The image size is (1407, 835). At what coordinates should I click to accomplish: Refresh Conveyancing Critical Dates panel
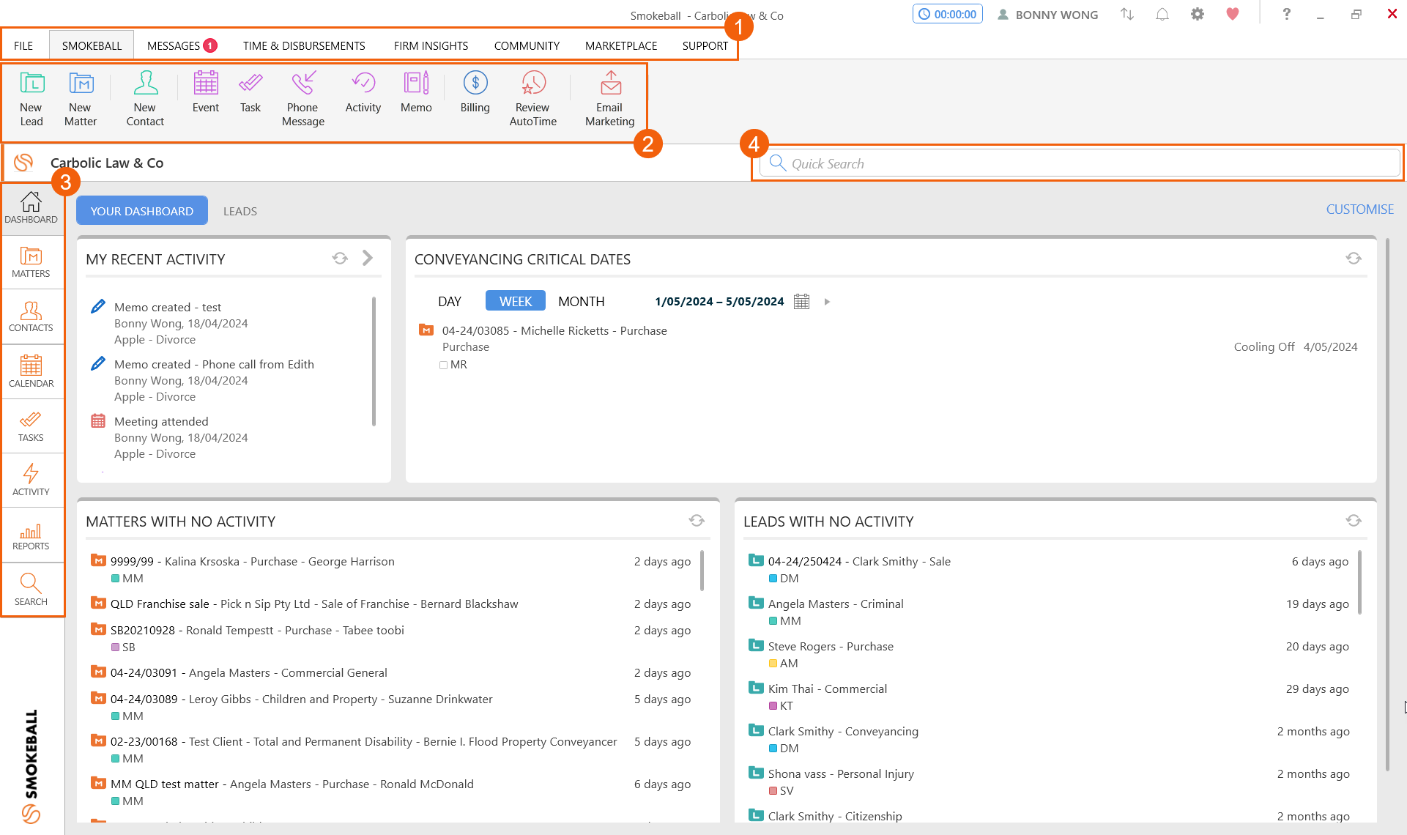point(1354,259)
